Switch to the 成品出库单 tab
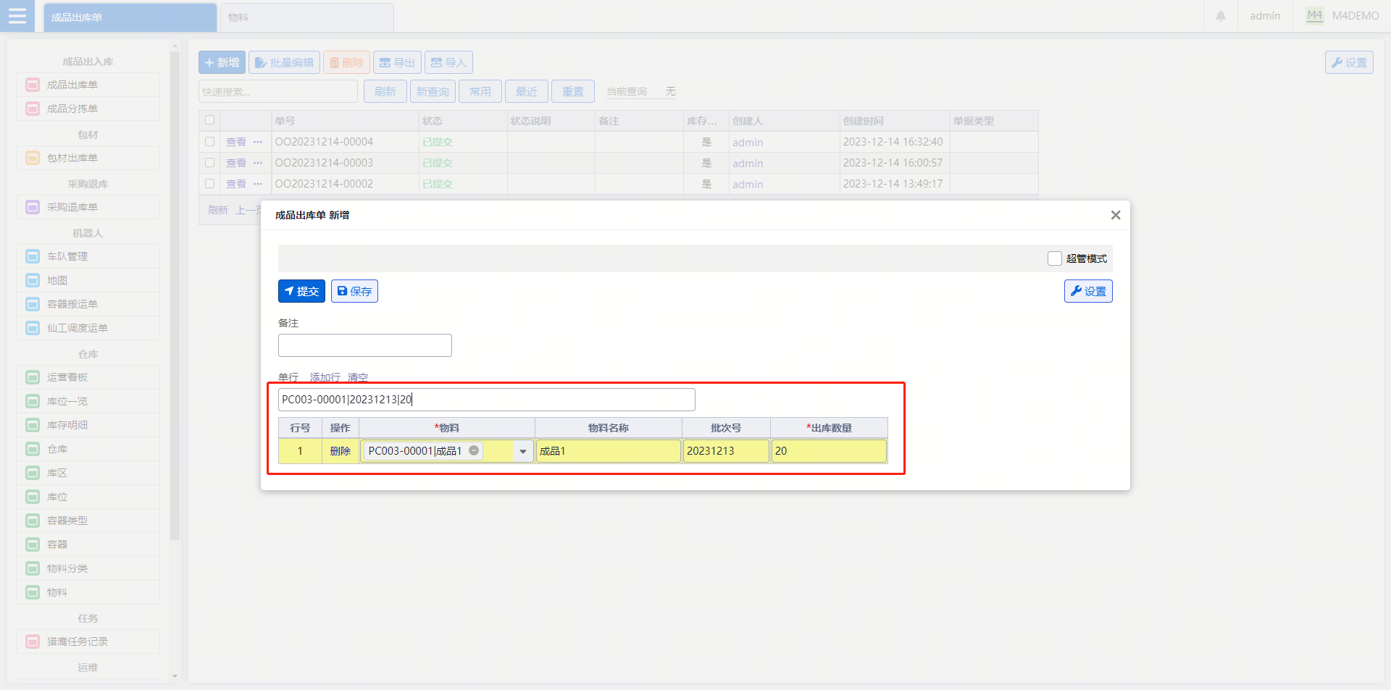 point(130,17)
